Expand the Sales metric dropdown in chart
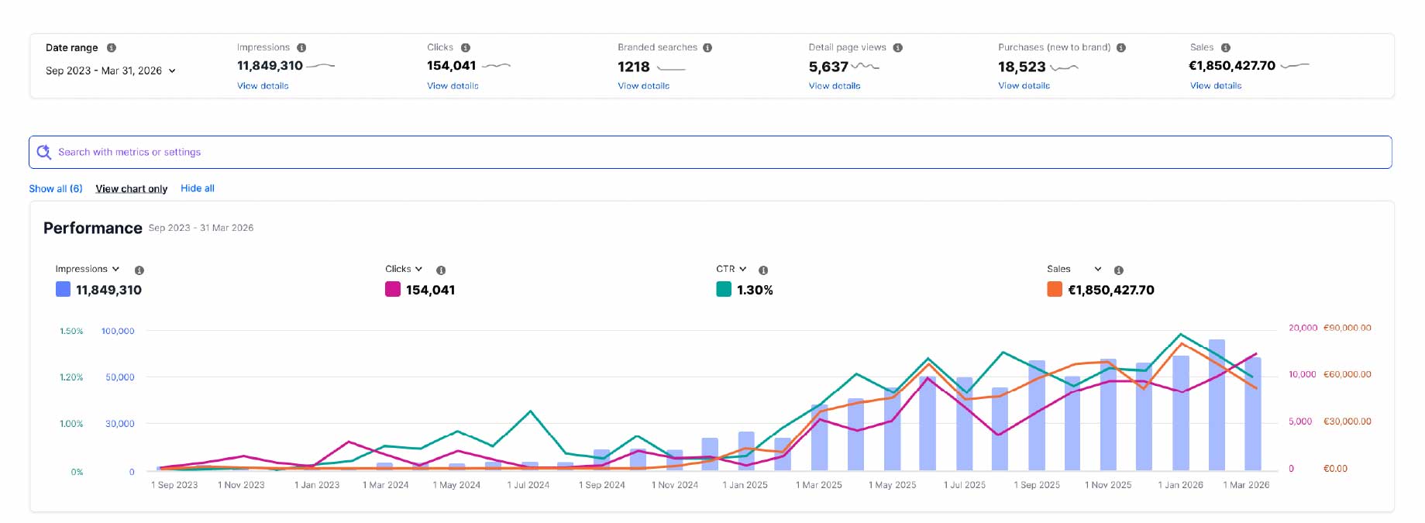 [1074, 269]
